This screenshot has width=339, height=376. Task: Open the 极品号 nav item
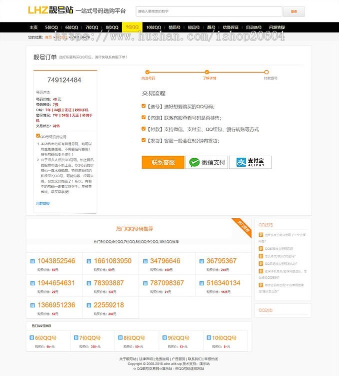pos(193,28)
